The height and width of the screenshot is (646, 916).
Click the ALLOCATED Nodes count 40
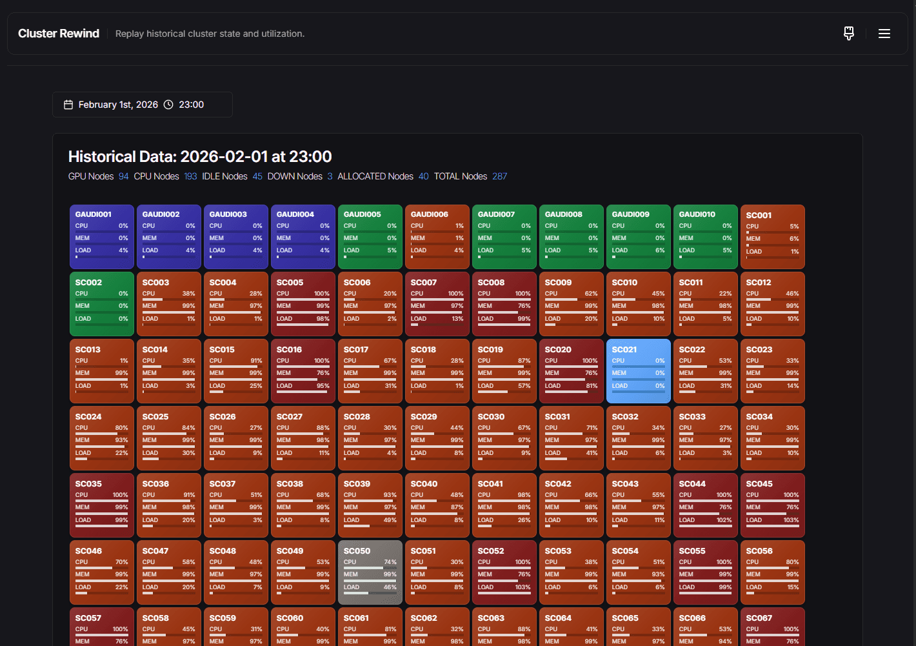coord(423,176)
